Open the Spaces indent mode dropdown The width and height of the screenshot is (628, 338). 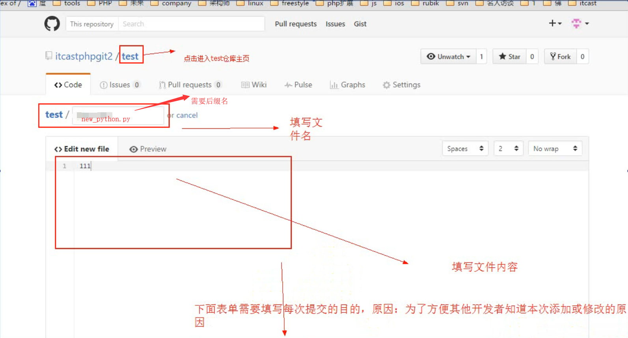point(465,149)
